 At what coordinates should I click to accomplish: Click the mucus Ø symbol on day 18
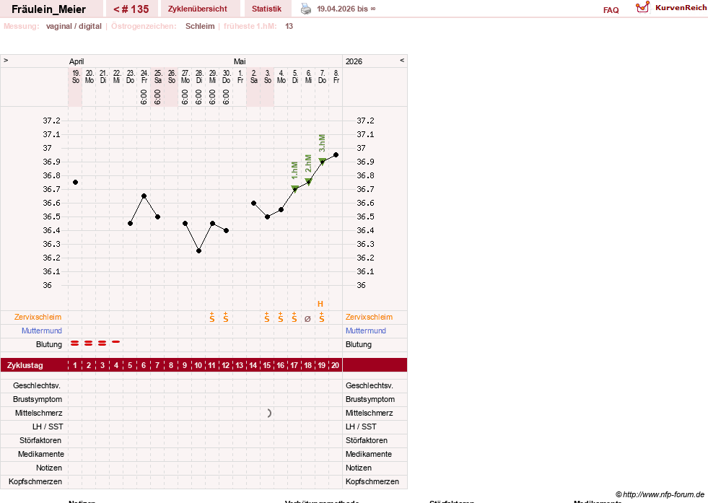(307, 319)
